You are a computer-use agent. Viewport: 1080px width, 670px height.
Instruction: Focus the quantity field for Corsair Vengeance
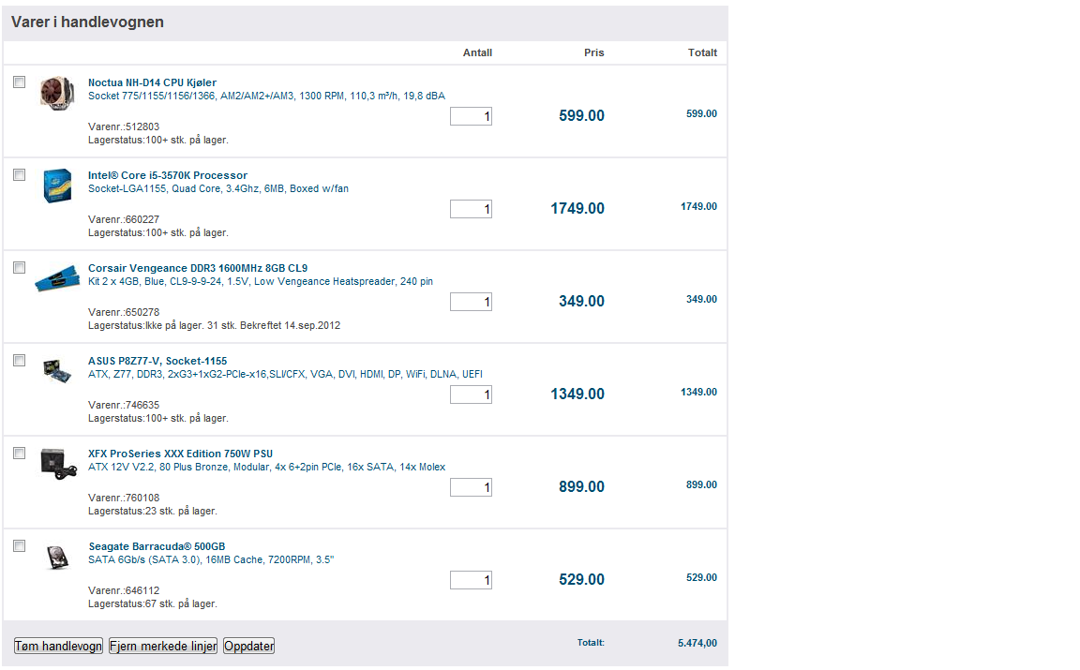472,302
